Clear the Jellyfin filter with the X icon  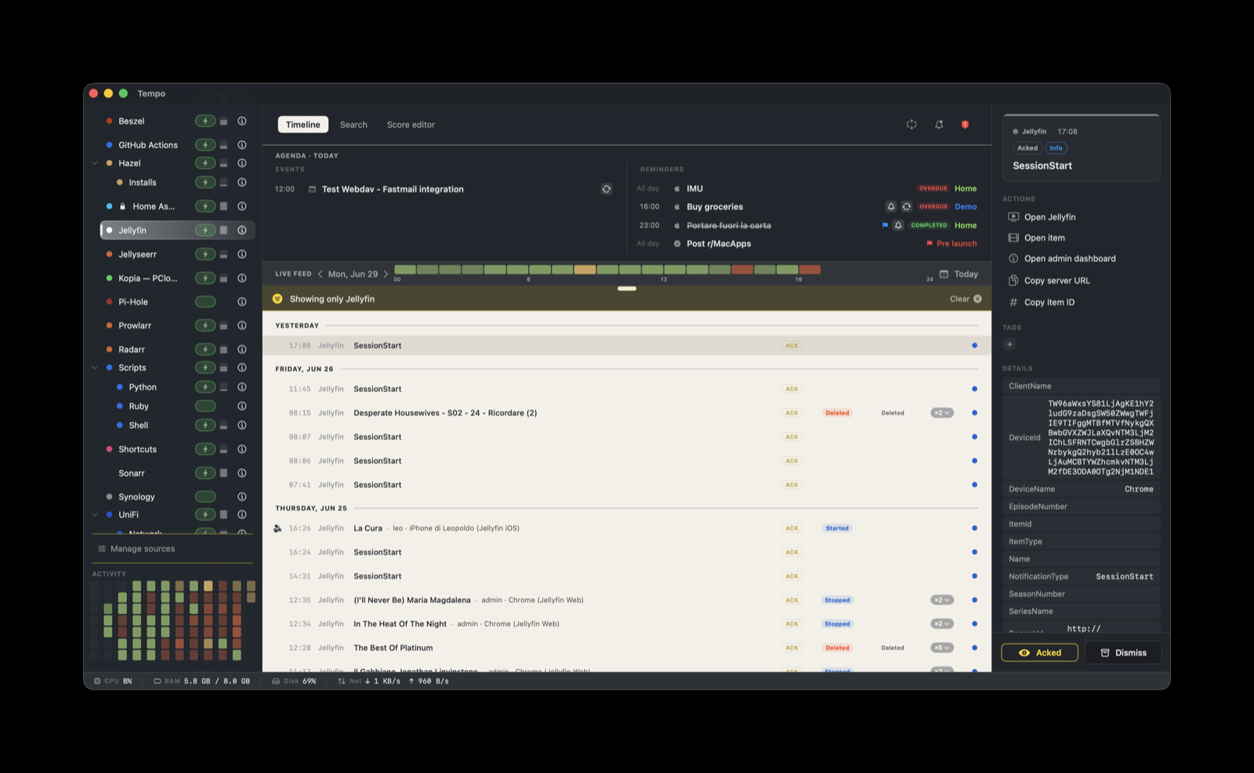coord(977,299)
